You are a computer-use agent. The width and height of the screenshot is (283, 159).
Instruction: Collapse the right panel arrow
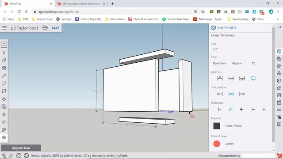[279, 27]
